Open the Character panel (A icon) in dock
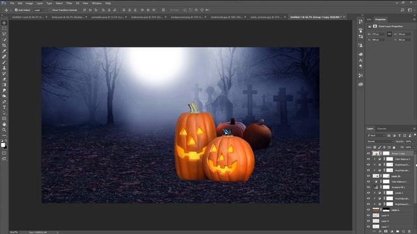Image resolution: width=417 pixels, height=234 pixels. 360,60
